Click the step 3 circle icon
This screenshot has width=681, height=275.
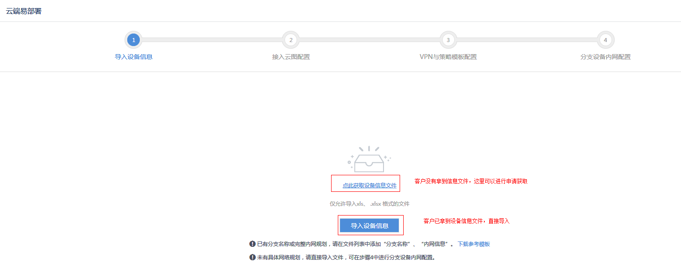448,40
